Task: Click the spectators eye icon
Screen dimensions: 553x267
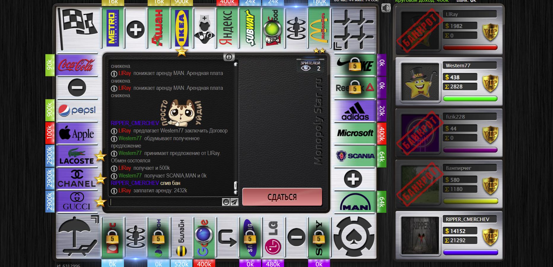Action: click(x=306, y=68)
